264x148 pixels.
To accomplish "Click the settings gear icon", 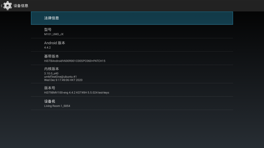I will (x=8, y=6).
